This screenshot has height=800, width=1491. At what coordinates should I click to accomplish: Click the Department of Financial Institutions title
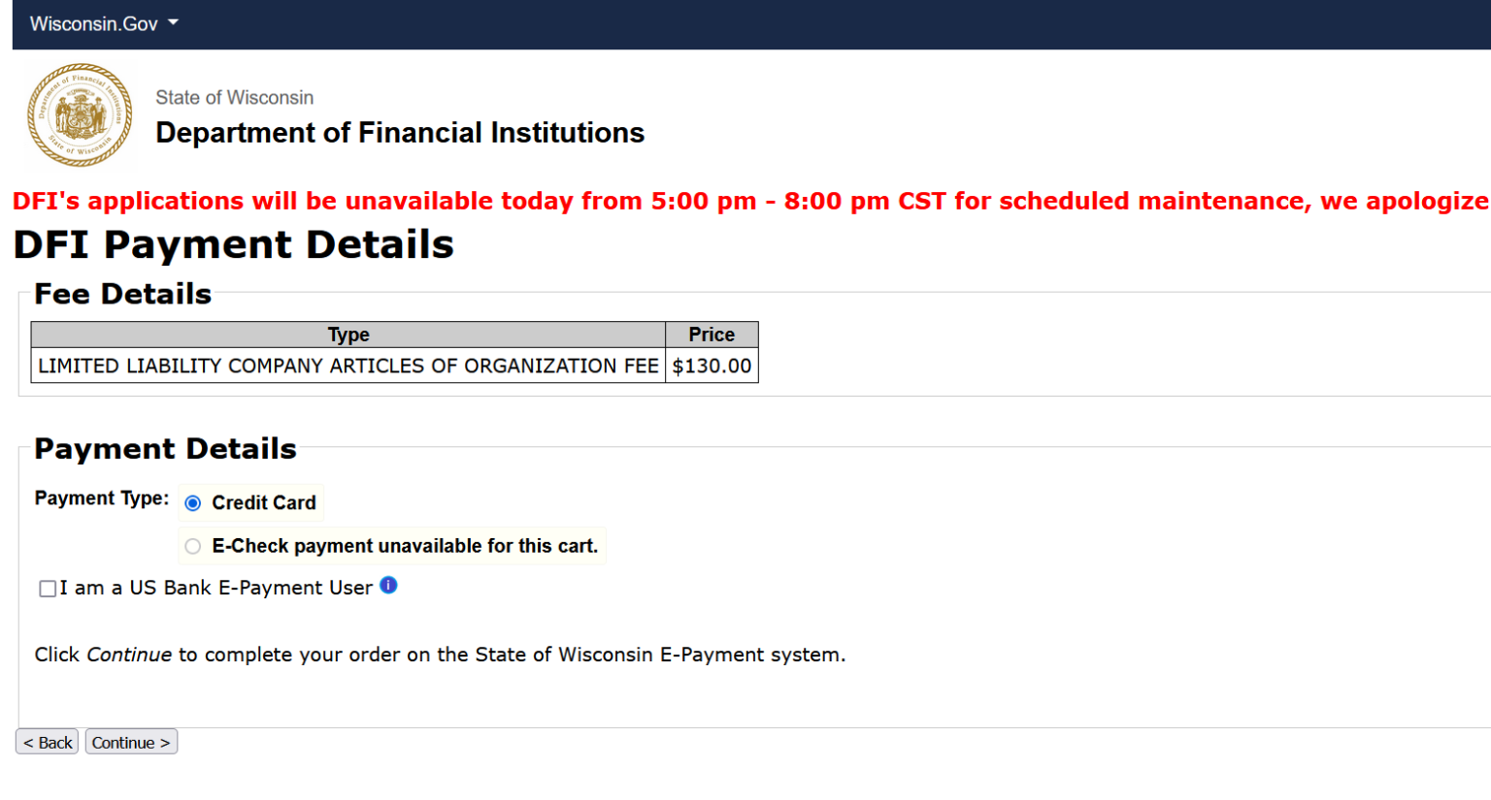coord(399,133)
